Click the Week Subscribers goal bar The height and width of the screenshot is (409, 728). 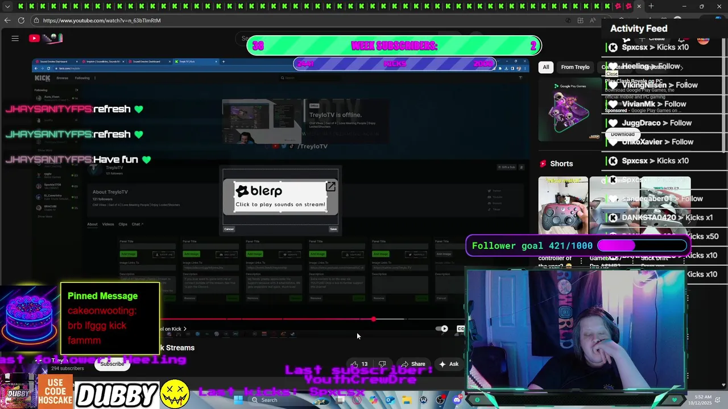[x=394, y=45]
